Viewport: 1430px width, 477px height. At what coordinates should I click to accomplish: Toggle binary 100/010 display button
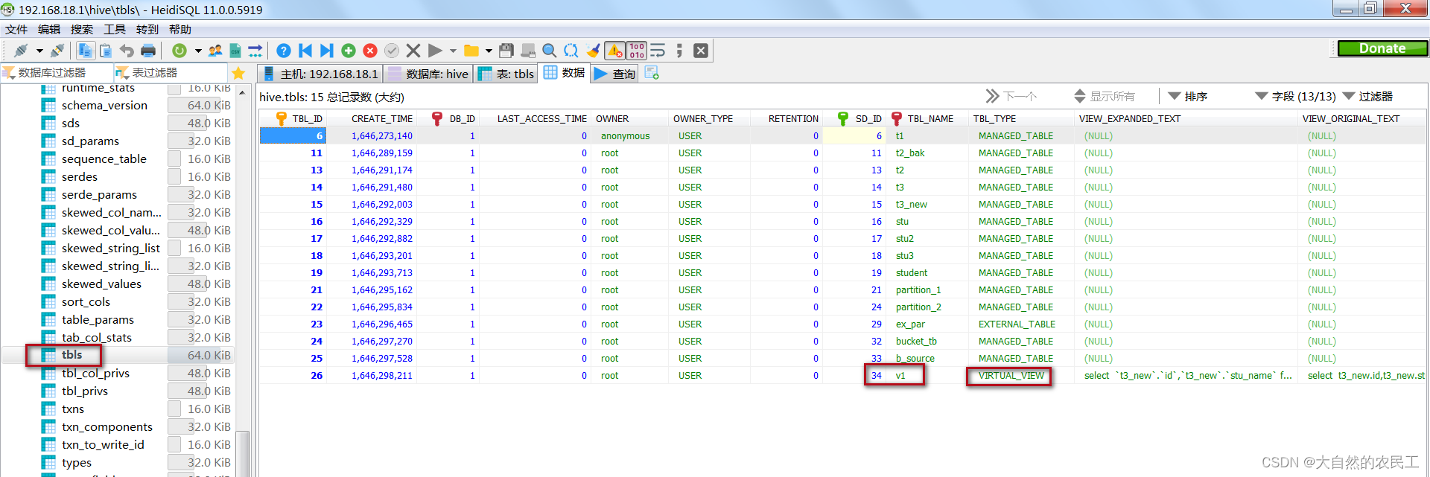coord(637,51)
